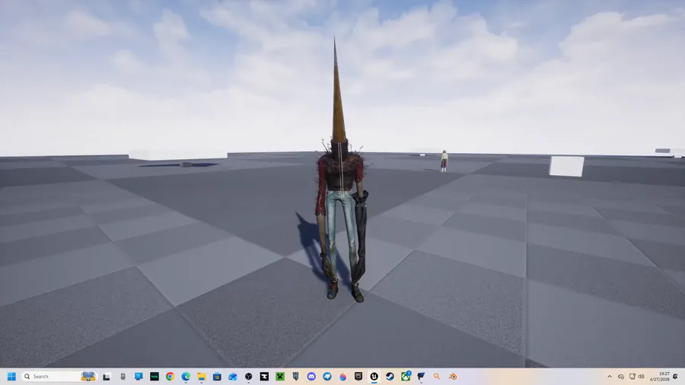Viewport: 685px width, 385px height.
Task: Open the volume control in tray
Action: point(641,377)
